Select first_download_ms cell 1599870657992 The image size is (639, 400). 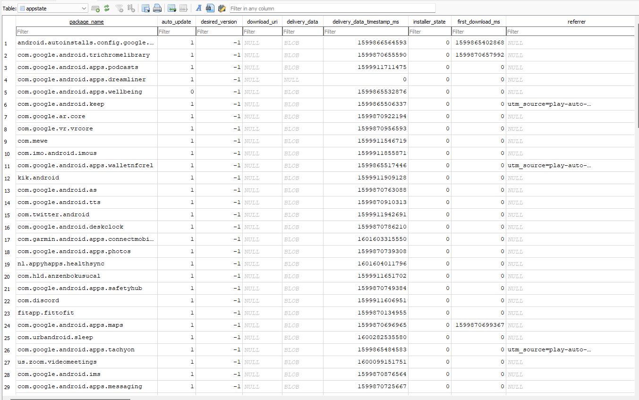478,55
